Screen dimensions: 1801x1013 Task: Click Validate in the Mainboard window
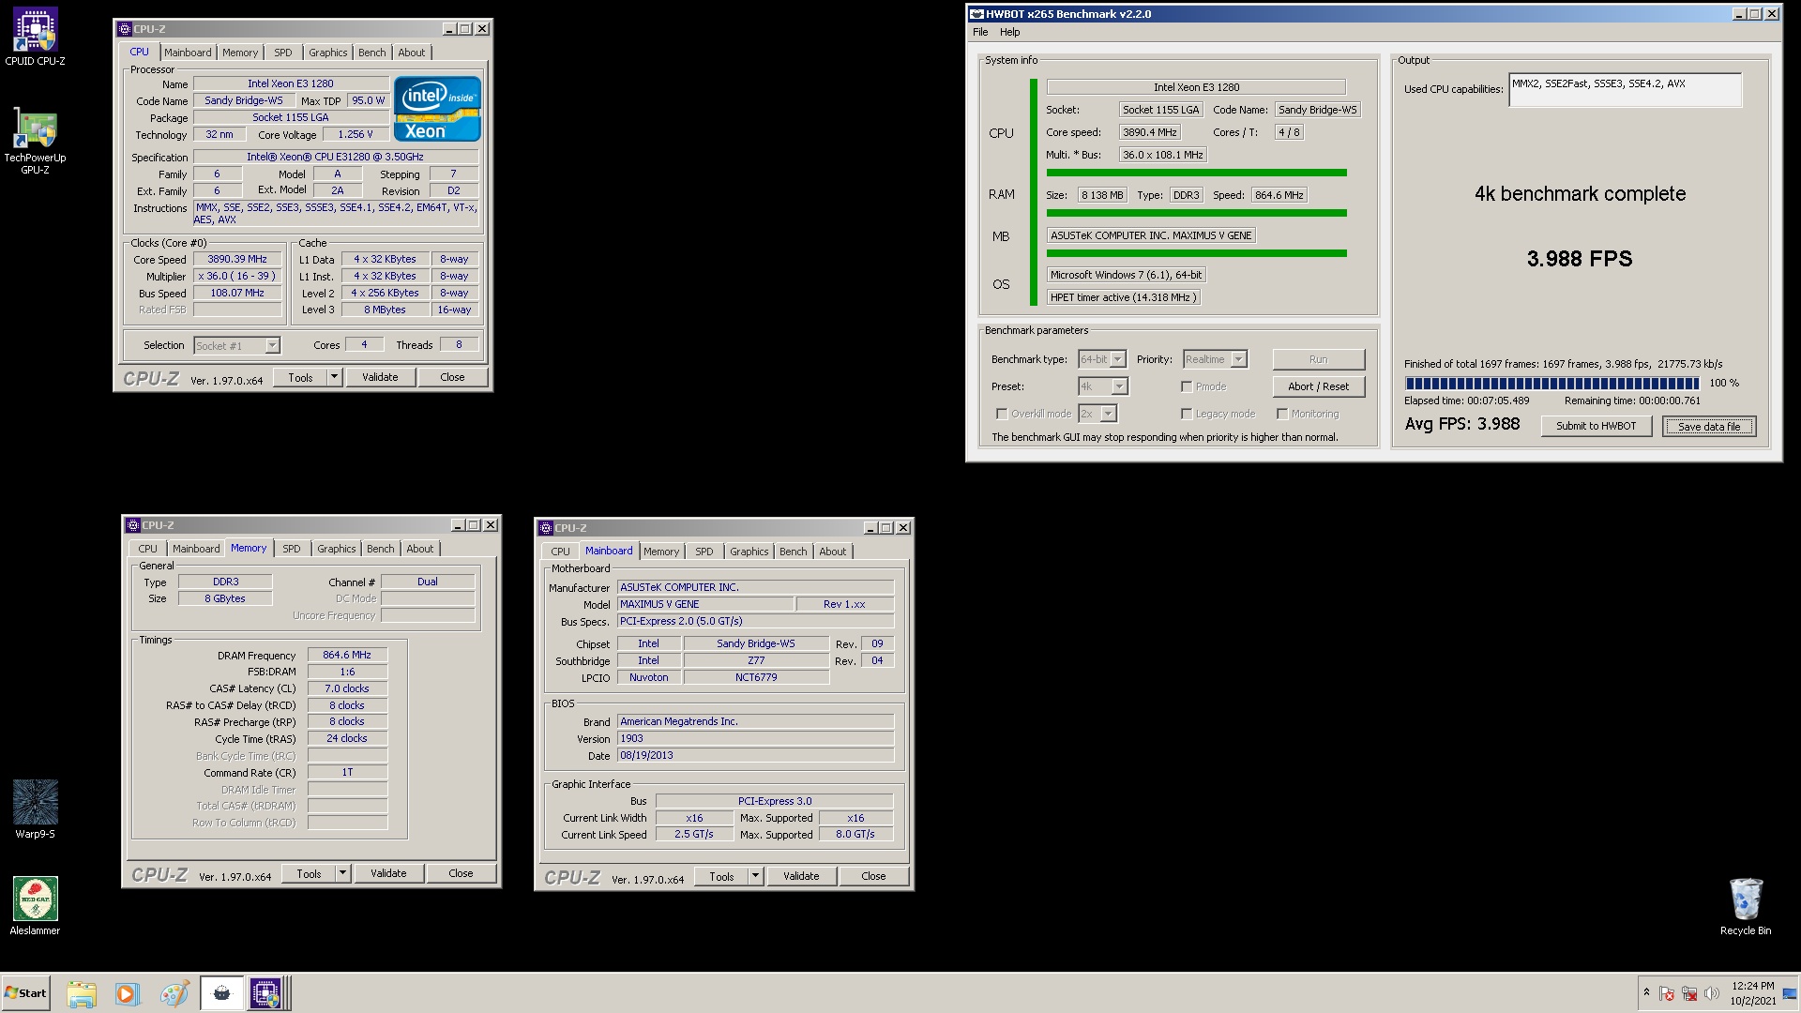801,876
